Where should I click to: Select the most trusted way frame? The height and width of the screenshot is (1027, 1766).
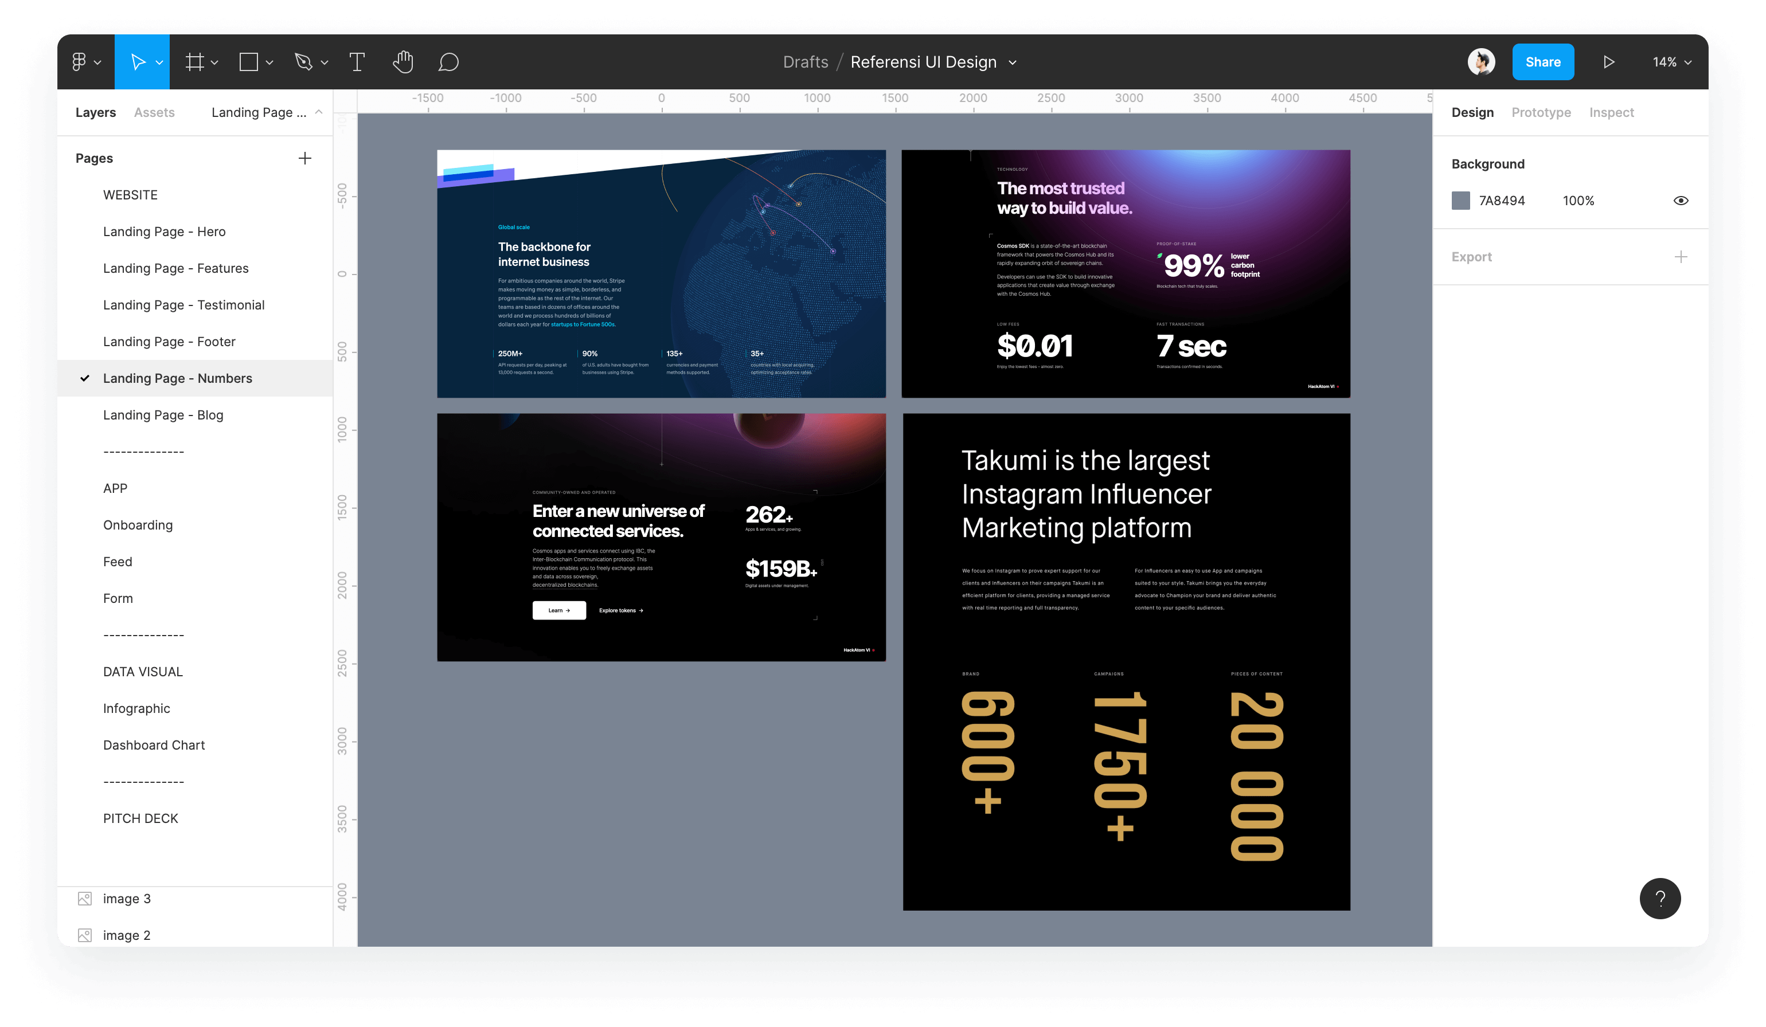1126,273
